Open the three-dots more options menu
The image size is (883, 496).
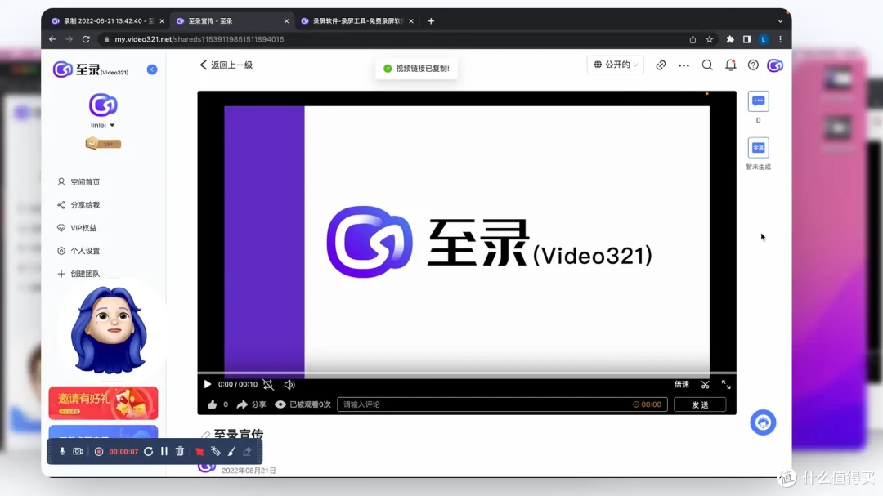click(x=684, y=65)
